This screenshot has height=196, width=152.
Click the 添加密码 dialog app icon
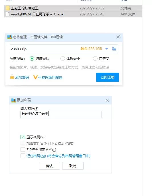pos(14,100)
